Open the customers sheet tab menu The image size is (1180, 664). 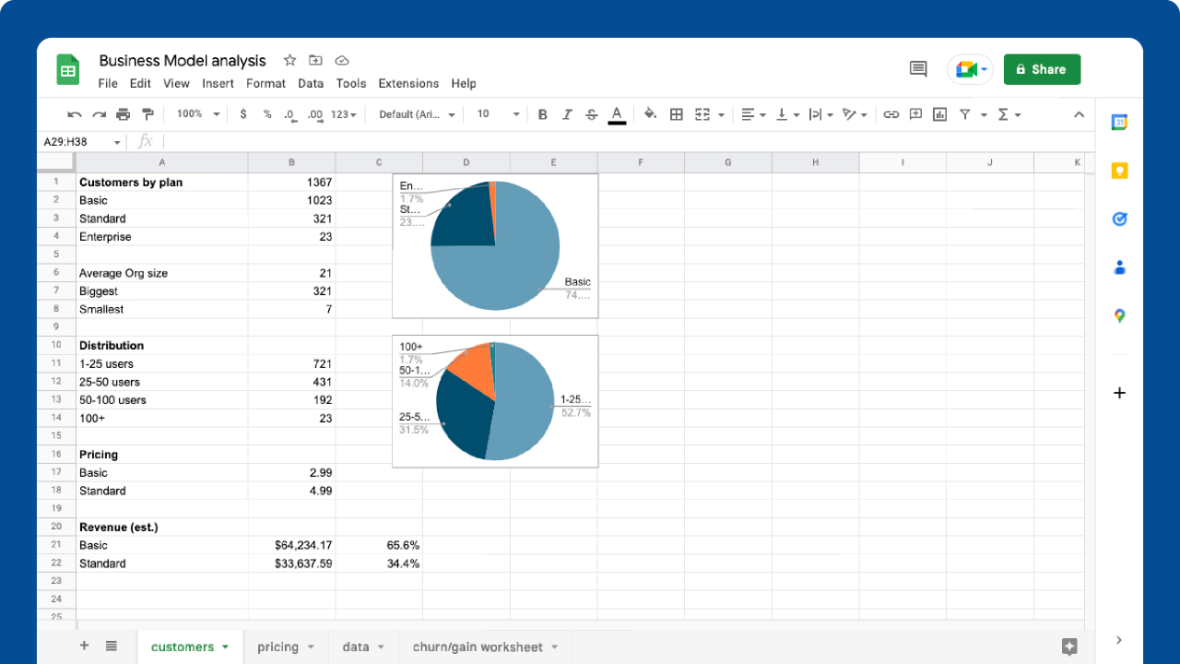pyautogui.click(x=224, y=646)
